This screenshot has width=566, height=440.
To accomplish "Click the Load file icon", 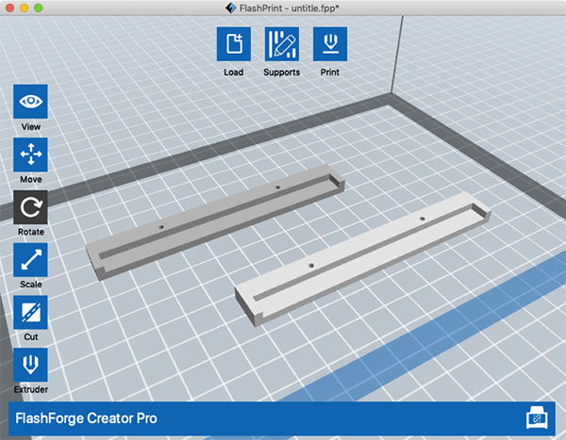I will (x=234, y=44).
